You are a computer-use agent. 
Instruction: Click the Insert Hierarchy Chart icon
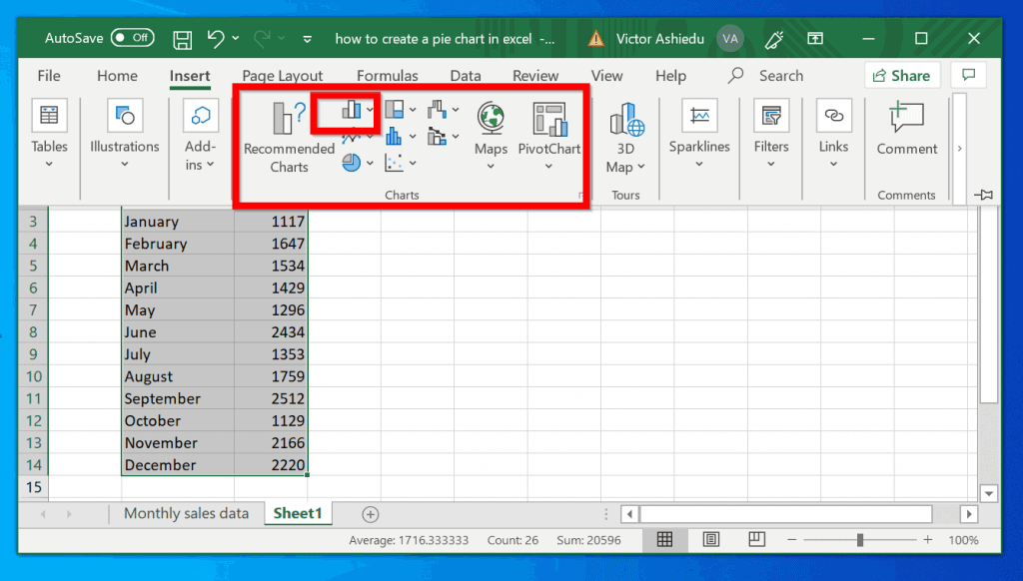394,109
